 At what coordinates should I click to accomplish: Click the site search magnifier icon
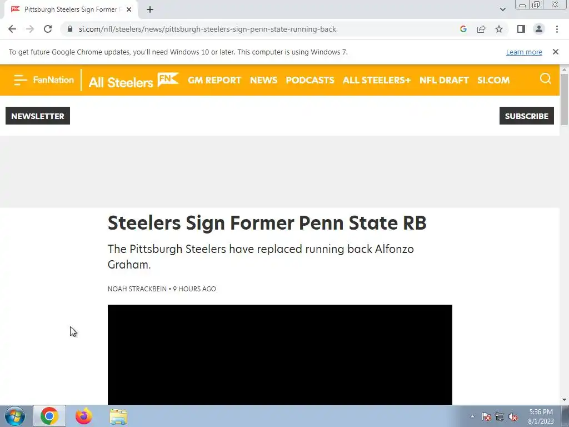pos(546,78)
